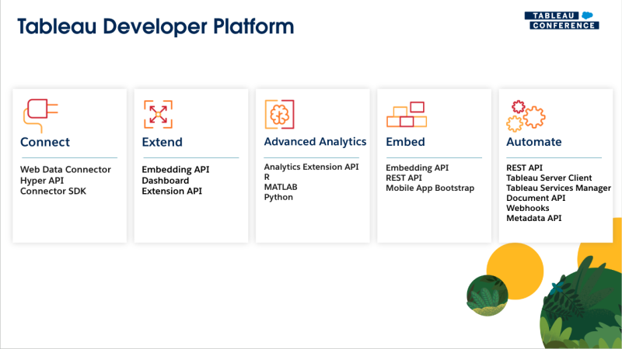
Task: Select Dashboard Extension API in the Extend card
Action: point(172,185)
